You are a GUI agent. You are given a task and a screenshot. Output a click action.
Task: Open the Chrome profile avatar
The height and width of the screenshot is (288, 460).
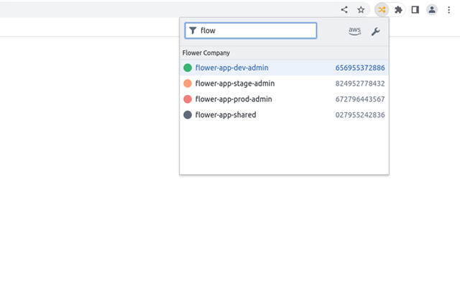[432, 9]
